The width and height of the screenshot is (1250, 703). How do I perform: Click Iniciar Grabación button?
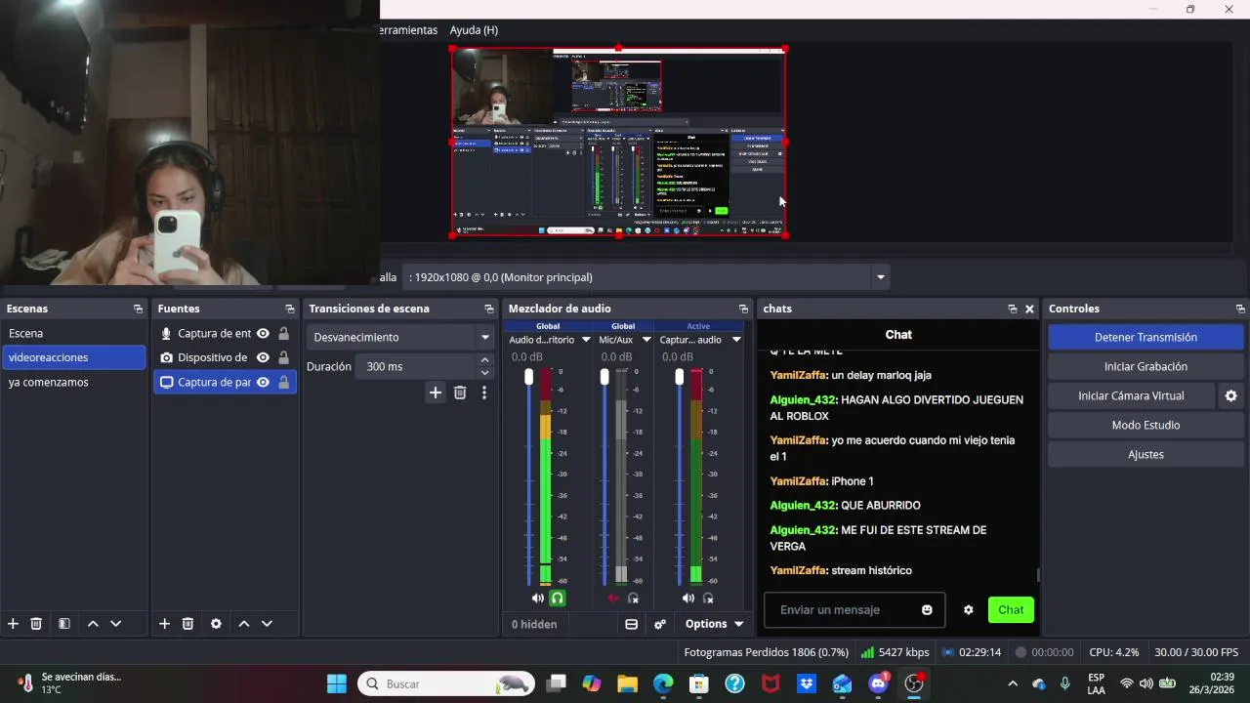click(1146, 366)
